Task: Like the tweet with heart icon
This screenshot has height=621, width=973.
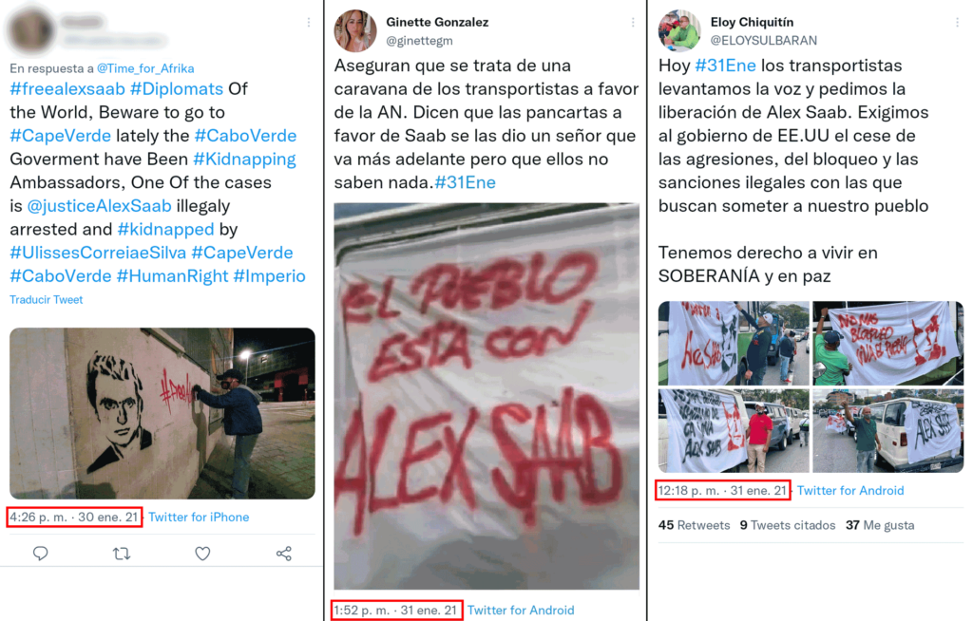Action: pos(202,553)
